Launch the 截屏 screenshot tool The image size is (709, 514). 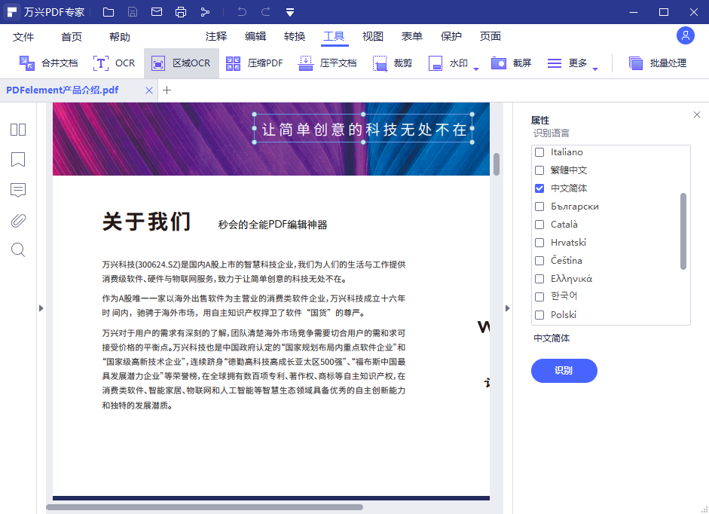512,63
